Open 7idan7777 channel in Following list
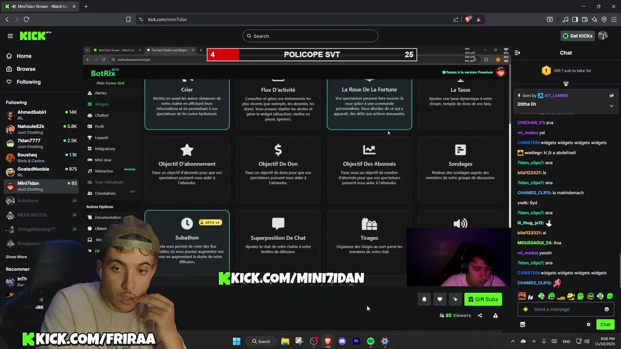 41,143
